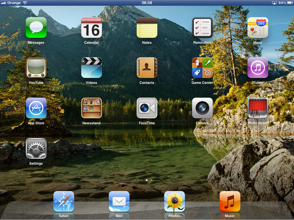Image resolution: width=294 pixels, height=220 pixels.
Task: Launch the Notes app
Action: tap(147, 28)
